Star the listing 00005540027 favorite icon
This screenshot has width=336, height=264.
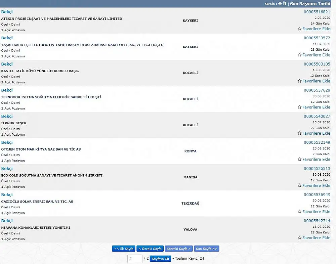pyautogui.click(x=300, y=133)
